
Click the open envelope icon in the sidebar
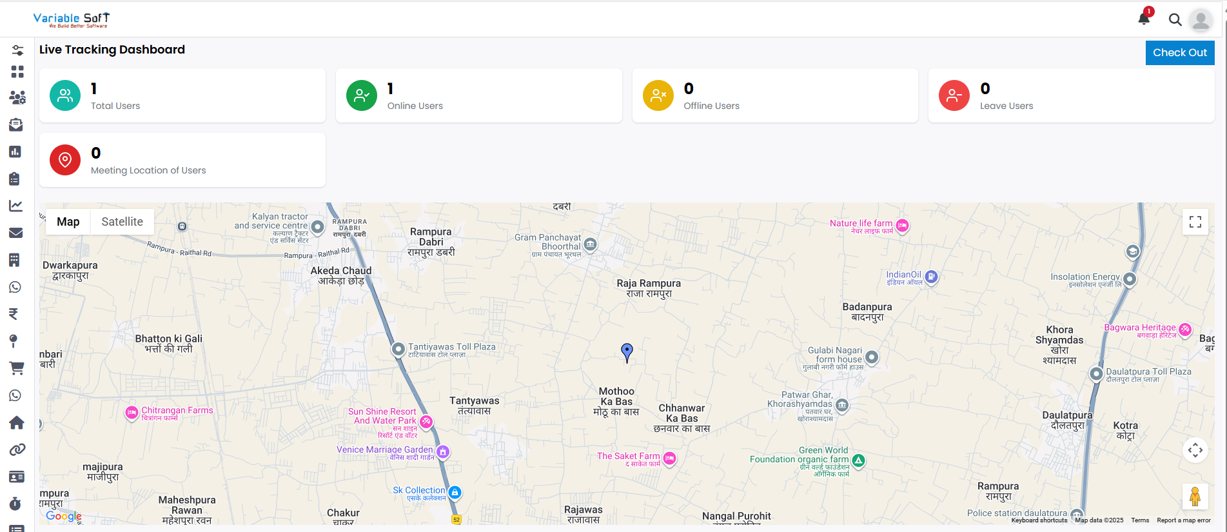pos(16,124)
